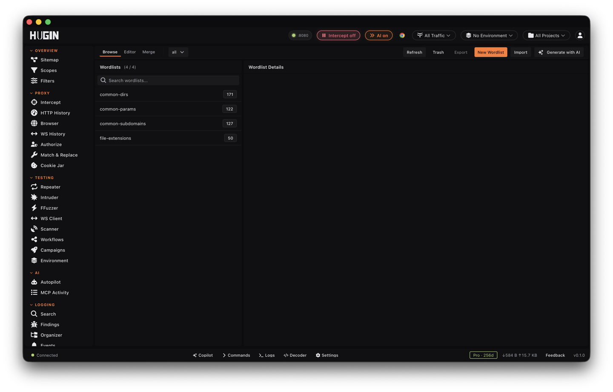
Task: Open the All Traffic dropdown
Action: (x=434, y=35)
